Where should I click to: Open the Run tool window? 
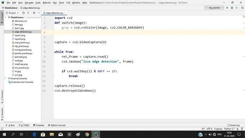pyautogui.click(x=10, y=125)
